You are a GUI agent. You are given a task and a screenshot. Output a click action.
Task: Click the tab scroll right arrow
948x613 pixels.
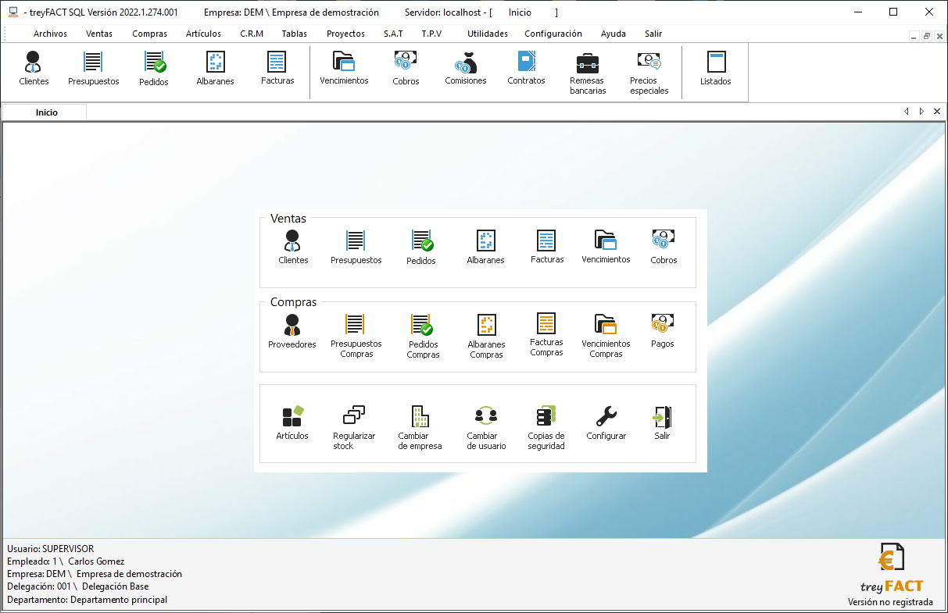(x=921, y=112)
